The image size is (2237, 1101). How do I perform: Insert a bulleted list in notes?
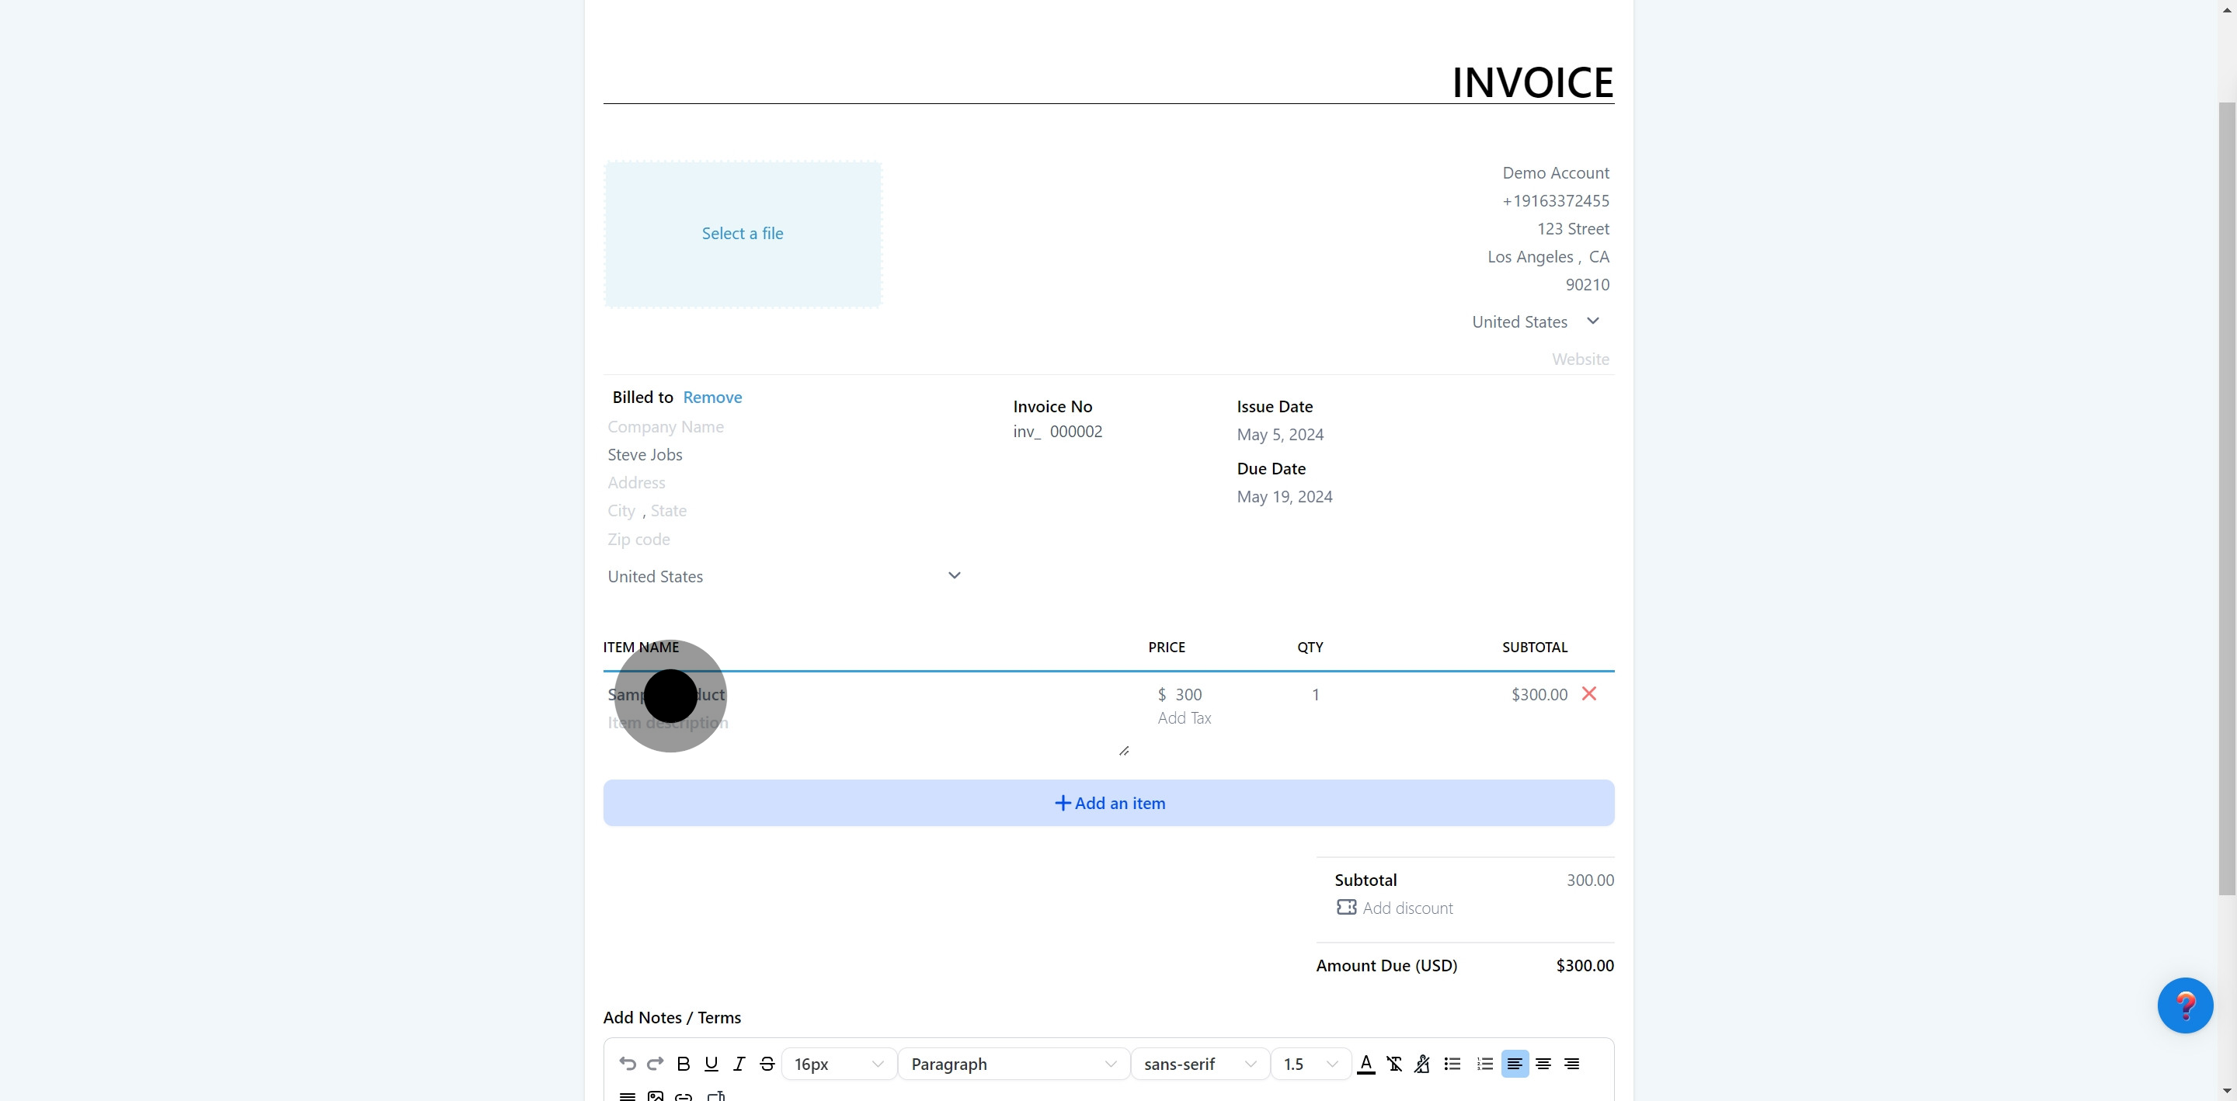[1452, 1064]
